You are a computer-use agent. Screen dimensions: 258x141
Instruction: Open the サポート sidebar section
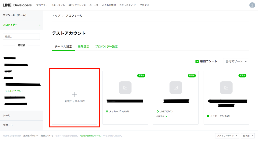pos(21,125)
